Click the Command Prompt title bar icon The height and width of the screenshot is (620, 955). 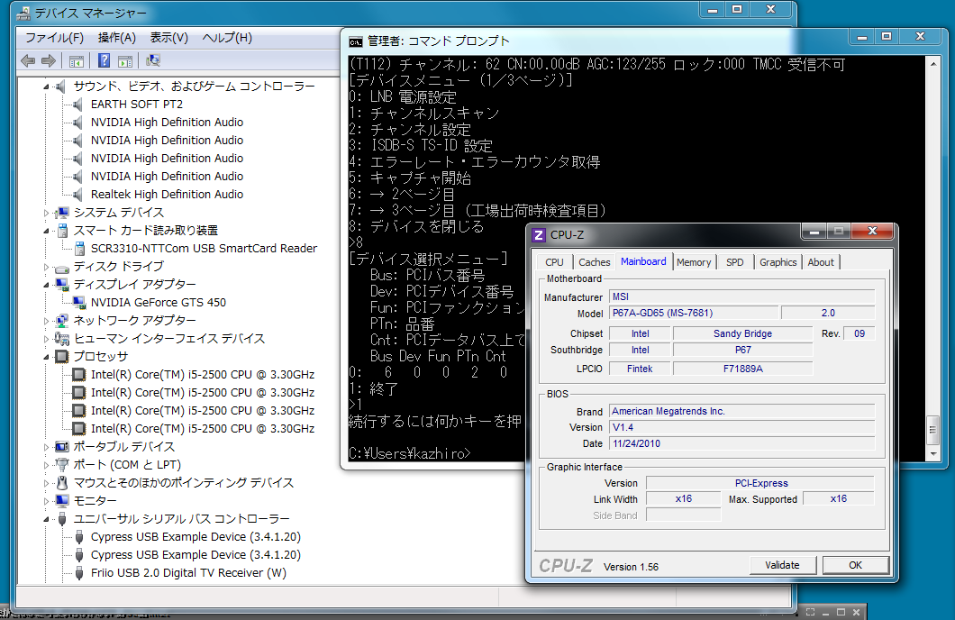[x=356, y=41]
